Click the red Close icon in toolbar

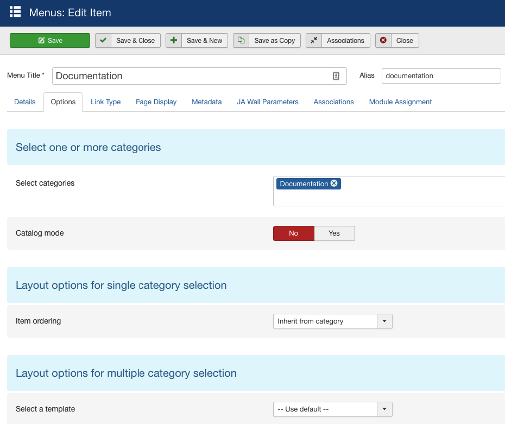pos(383,41)
